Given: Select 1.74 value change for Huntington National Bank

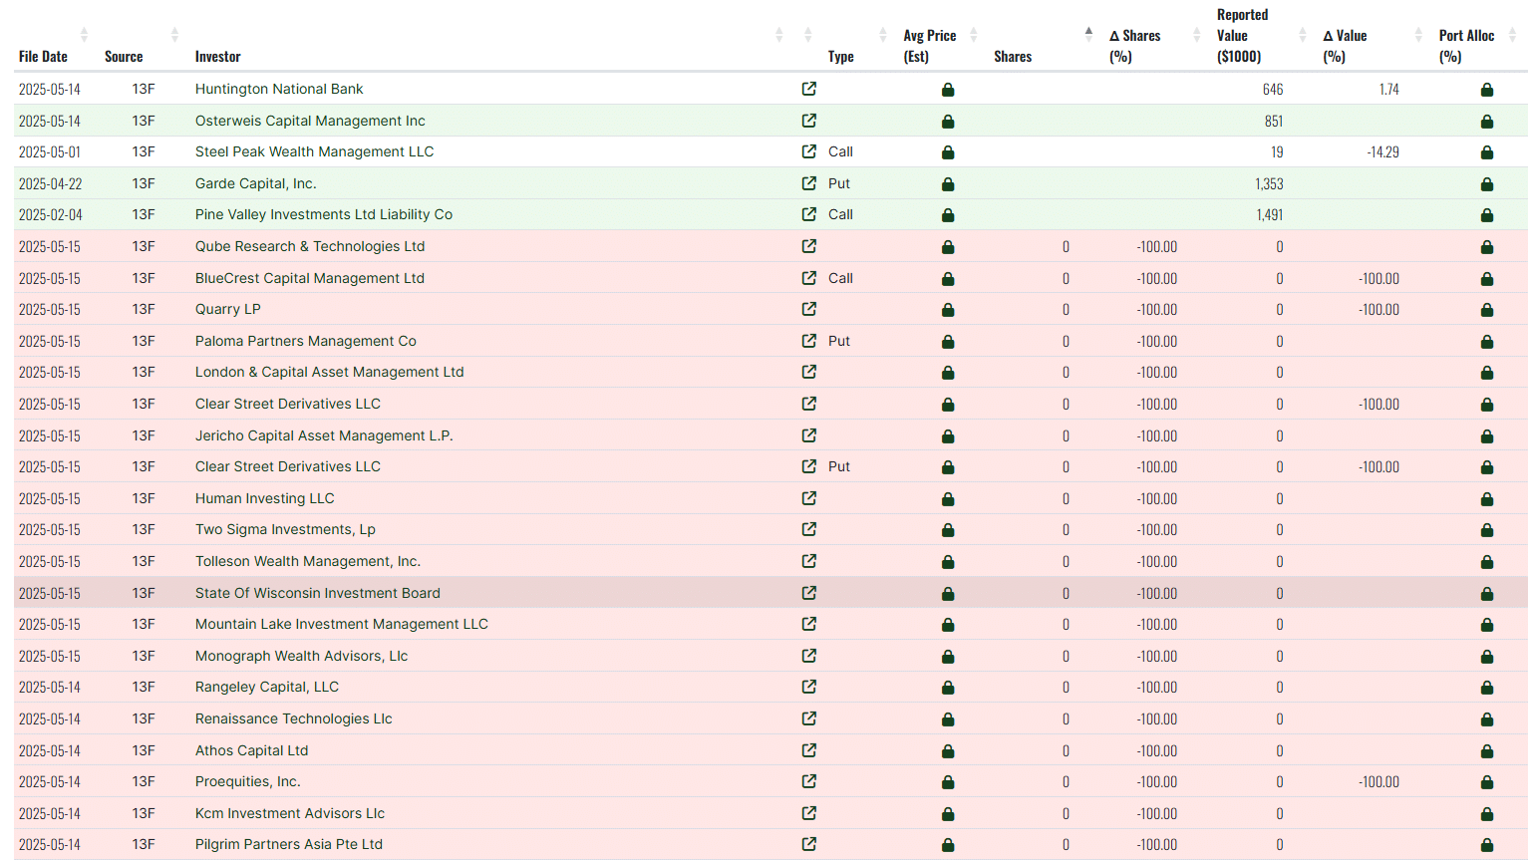Looking at the screenshot, I should tap(1389, 90).
